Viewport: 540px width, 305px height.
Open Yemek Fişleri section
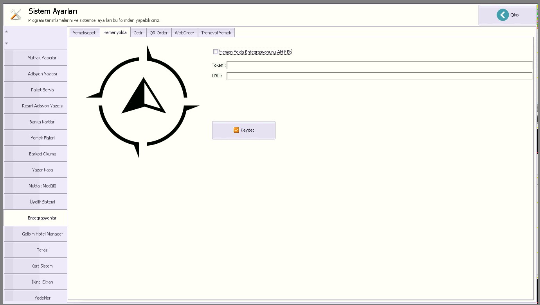pos(36,138)
